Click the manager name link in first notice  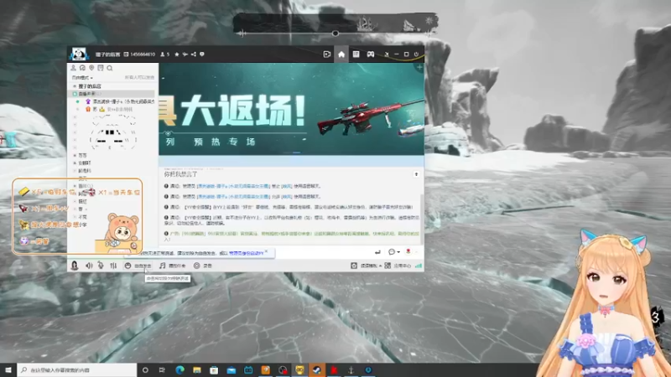pyautogui.click(x=233, y=186)
